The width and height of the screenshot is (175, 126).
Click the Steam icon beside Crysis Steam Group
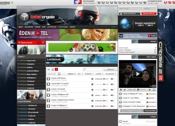click(121, 36)
